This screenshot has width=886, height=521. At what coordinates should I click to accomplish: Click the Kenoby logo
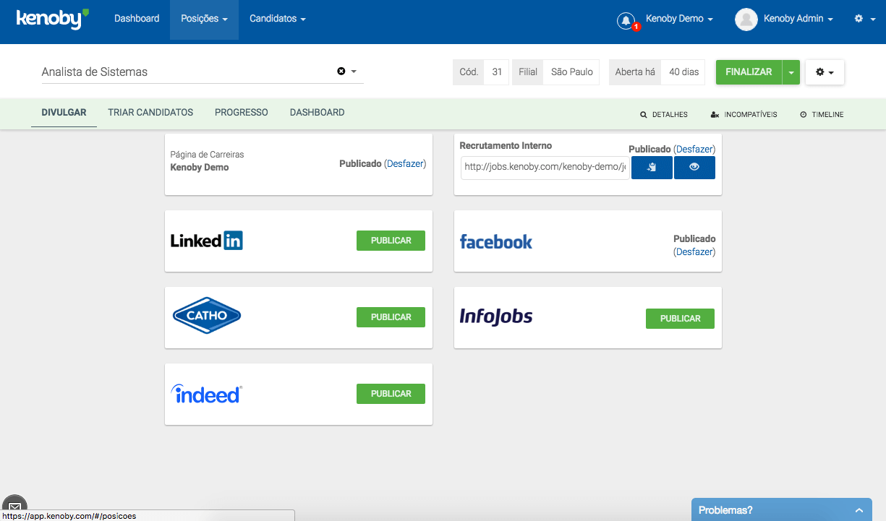click(x=52, y=19)
